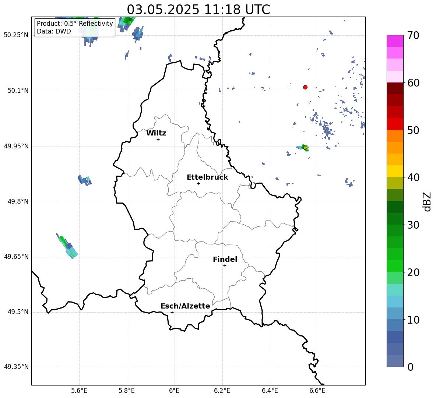Click the cross marker below Findel
This screenshot has width=436, height=398.
tap(225, 266)
